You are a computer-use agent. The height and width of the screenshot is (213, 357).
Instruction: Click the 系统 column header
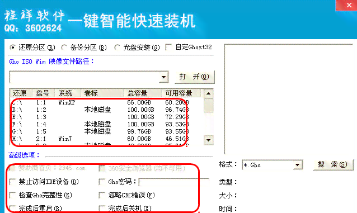tap(67, 93)
